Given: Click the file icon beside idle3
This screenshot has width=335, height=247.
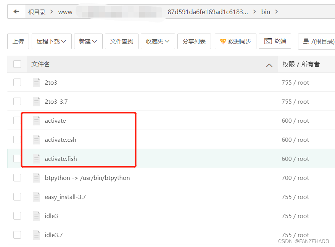Looking at the screenshot, I should click(36, 216).
